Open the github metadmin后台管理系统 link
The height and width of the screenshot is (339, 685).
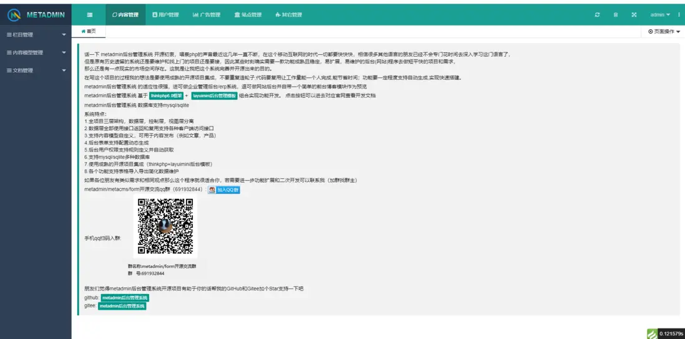(x=125, y=297)
